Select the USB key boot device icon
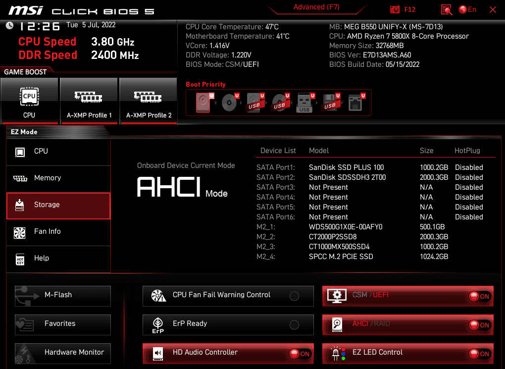The width and height of the screenshot is (505, 369). point(305,103)
